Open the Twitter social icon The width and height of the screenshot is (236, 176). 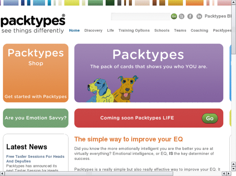pyautogui.click(x=181, y=16)
